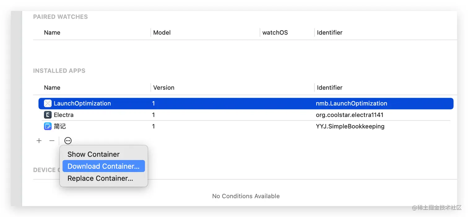
Task: Click org.coolstar.electra1141 identifier cell
Action: tap(349, 115)
